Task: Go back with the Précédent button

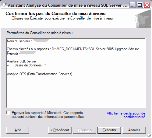Action: [60, 130]
